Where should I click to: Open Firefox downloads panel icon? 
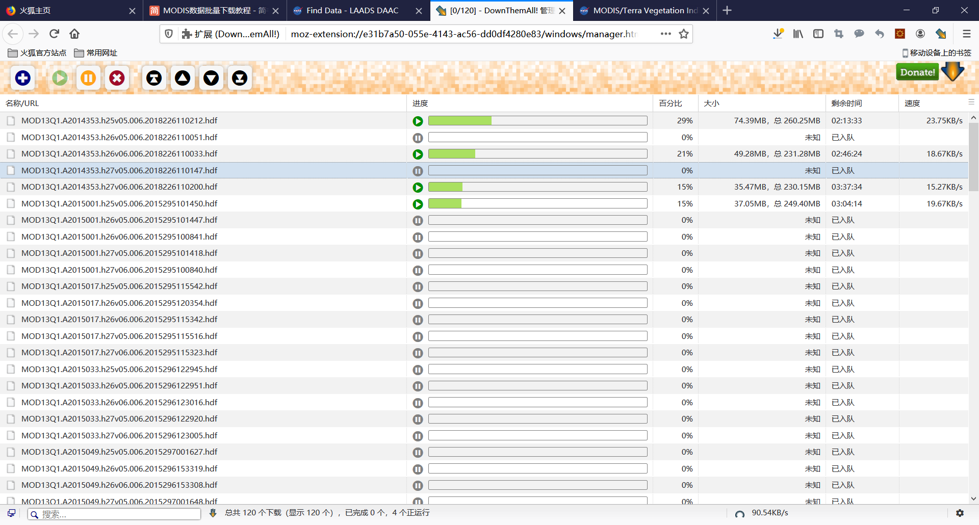[x=778, y=34]
